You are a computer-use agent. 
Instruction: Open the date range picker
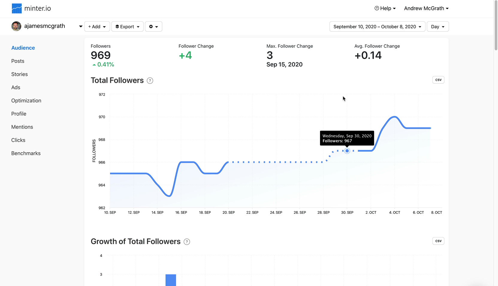coord(377,27)
